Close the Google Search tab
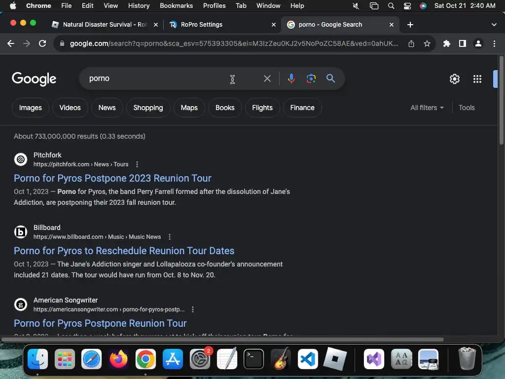The height and width of the screenshot is (379, 505). pyautogui.click(x=391, y=25)
